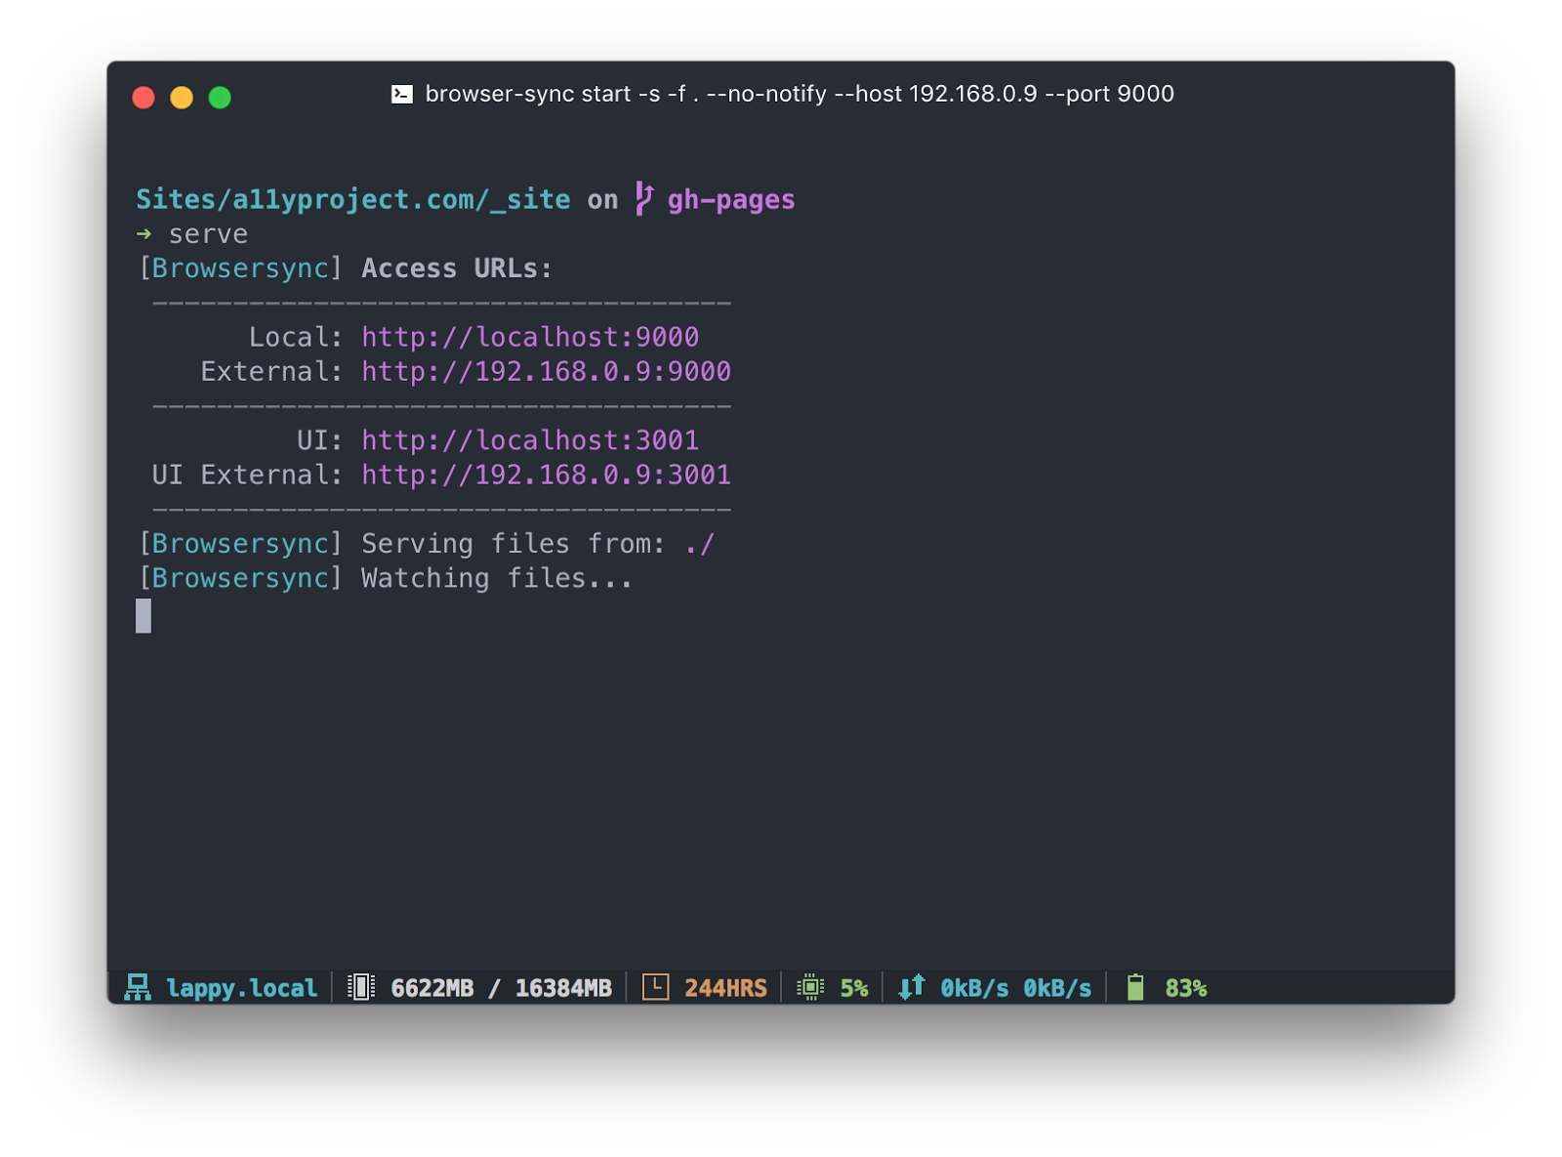Select the browser-sync command in the title bar
Viewport: 1562px width, 1157px height.
point(800,94)
